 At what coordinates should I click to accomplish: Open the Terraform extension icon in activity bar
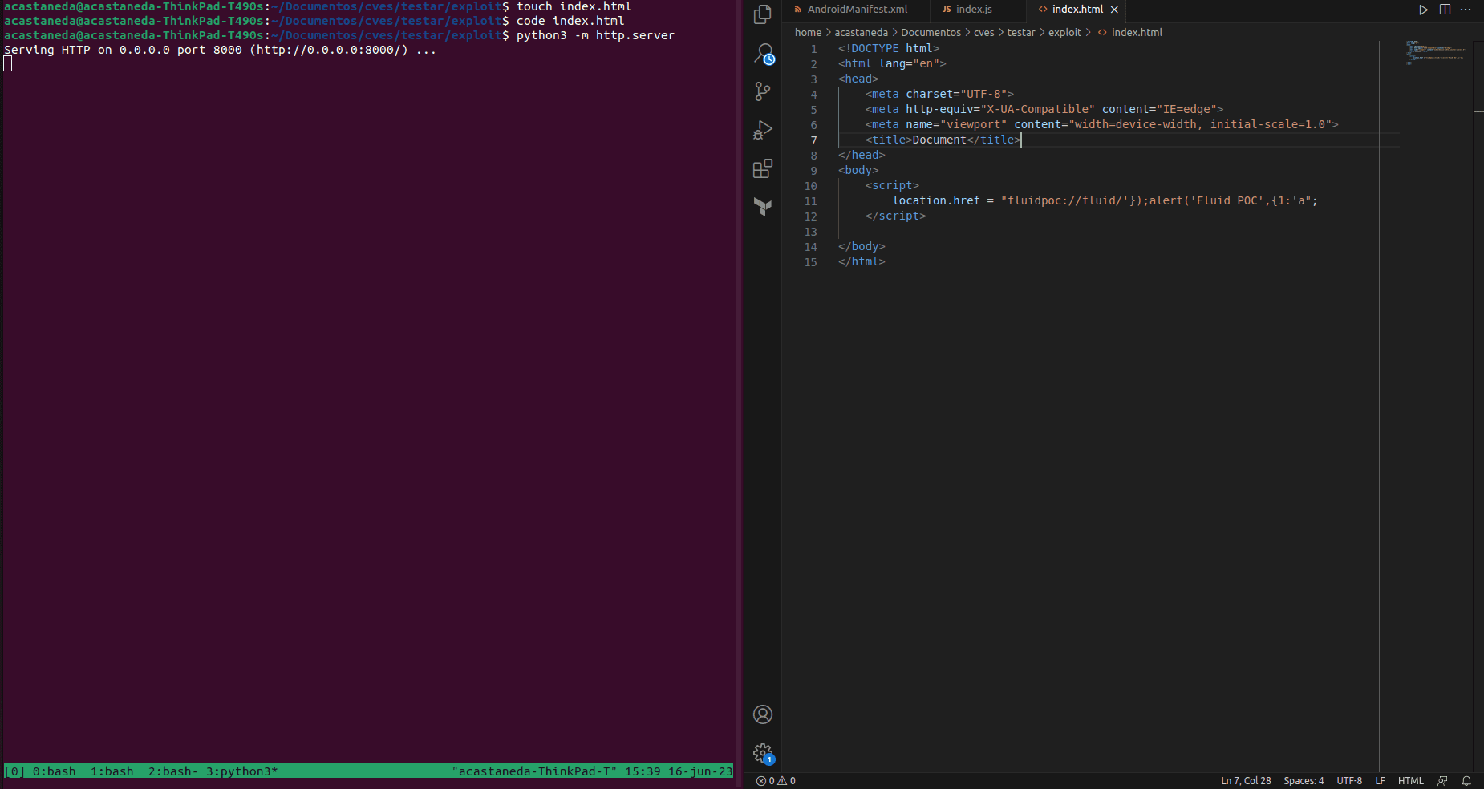pyautogui.click(x=763, y=207)
